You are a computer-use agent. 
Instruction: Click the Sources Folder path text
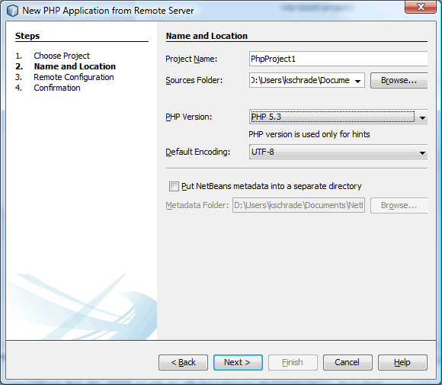tap(300, 80)
